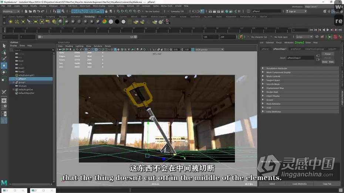Viewport: 344px width, 193px height.
Task: Open the Render View clapperboard icon
Action: [210, 11]
